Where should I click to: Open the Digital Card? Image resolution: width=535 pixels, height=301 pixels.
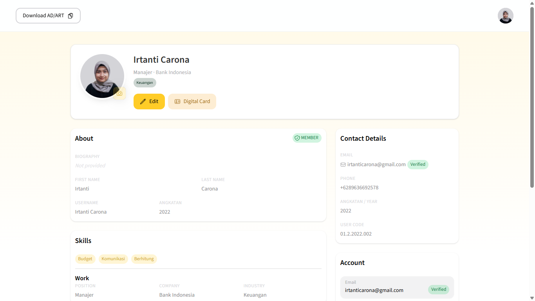pyautogui.click(x=192, y=102)
